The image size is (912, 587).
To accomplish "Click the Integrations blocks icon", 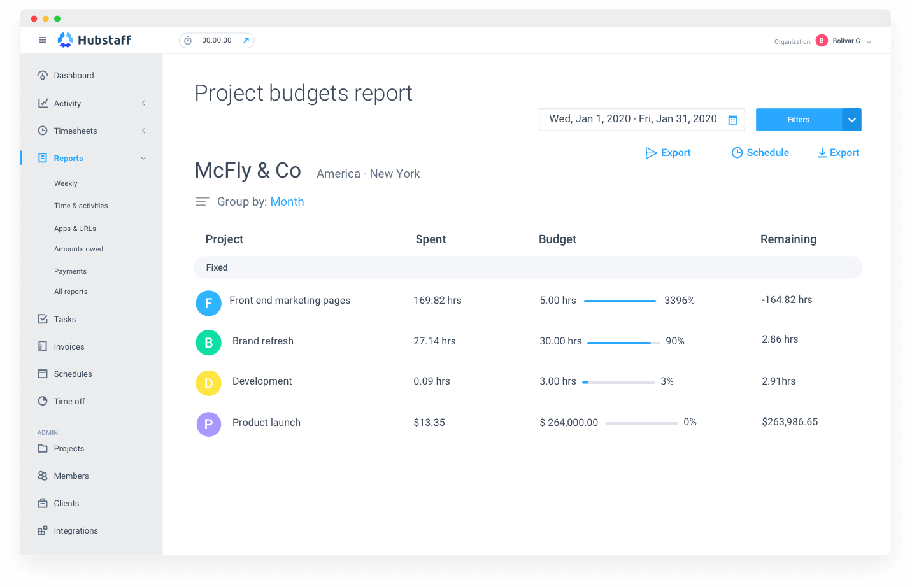I will 43,530.
